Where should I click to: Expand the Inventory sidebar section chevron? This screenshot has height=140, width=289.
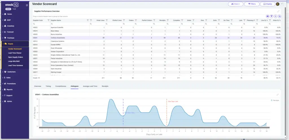[x=3, y=26]
